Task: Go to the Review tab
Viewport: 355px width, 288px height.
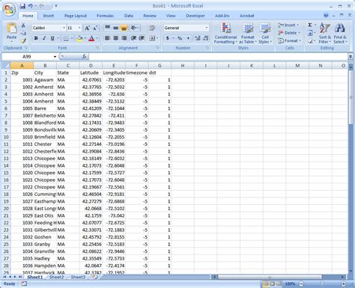Action: [150, 16]
